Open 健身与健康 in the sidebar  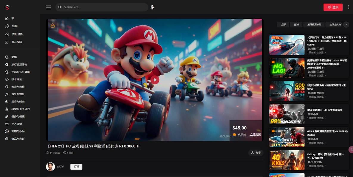point(18,117)
